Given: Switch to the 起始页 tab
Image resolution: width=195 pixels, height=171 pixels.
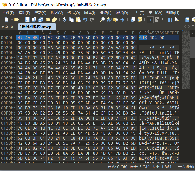Looking at the screenshot, I should [7, 27].
